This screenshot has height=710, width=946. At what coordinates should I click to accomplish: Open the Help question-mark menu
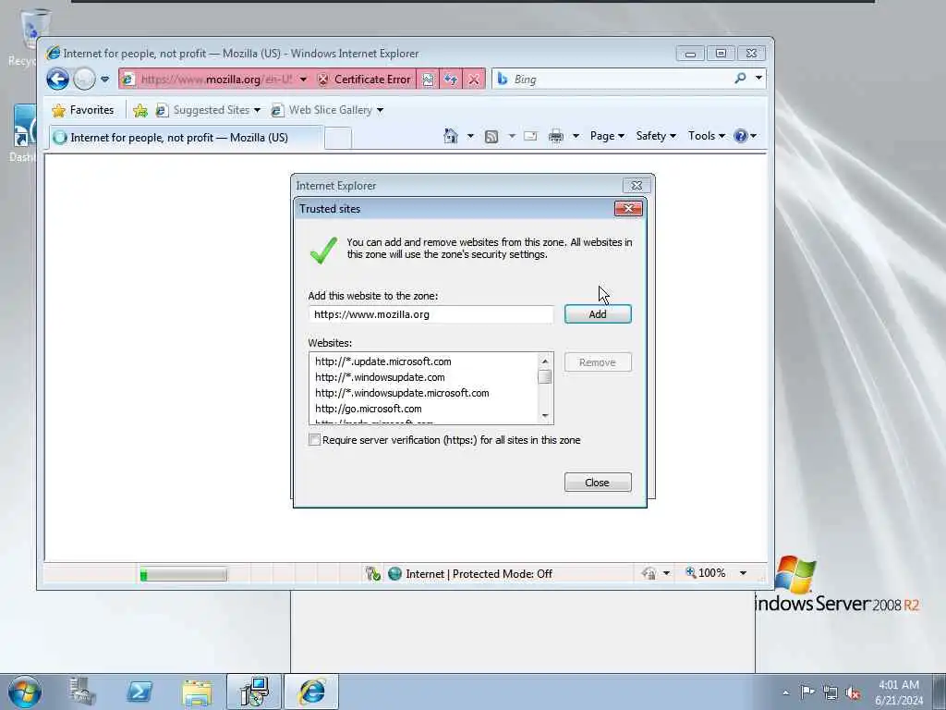click(x=746, y=136)
